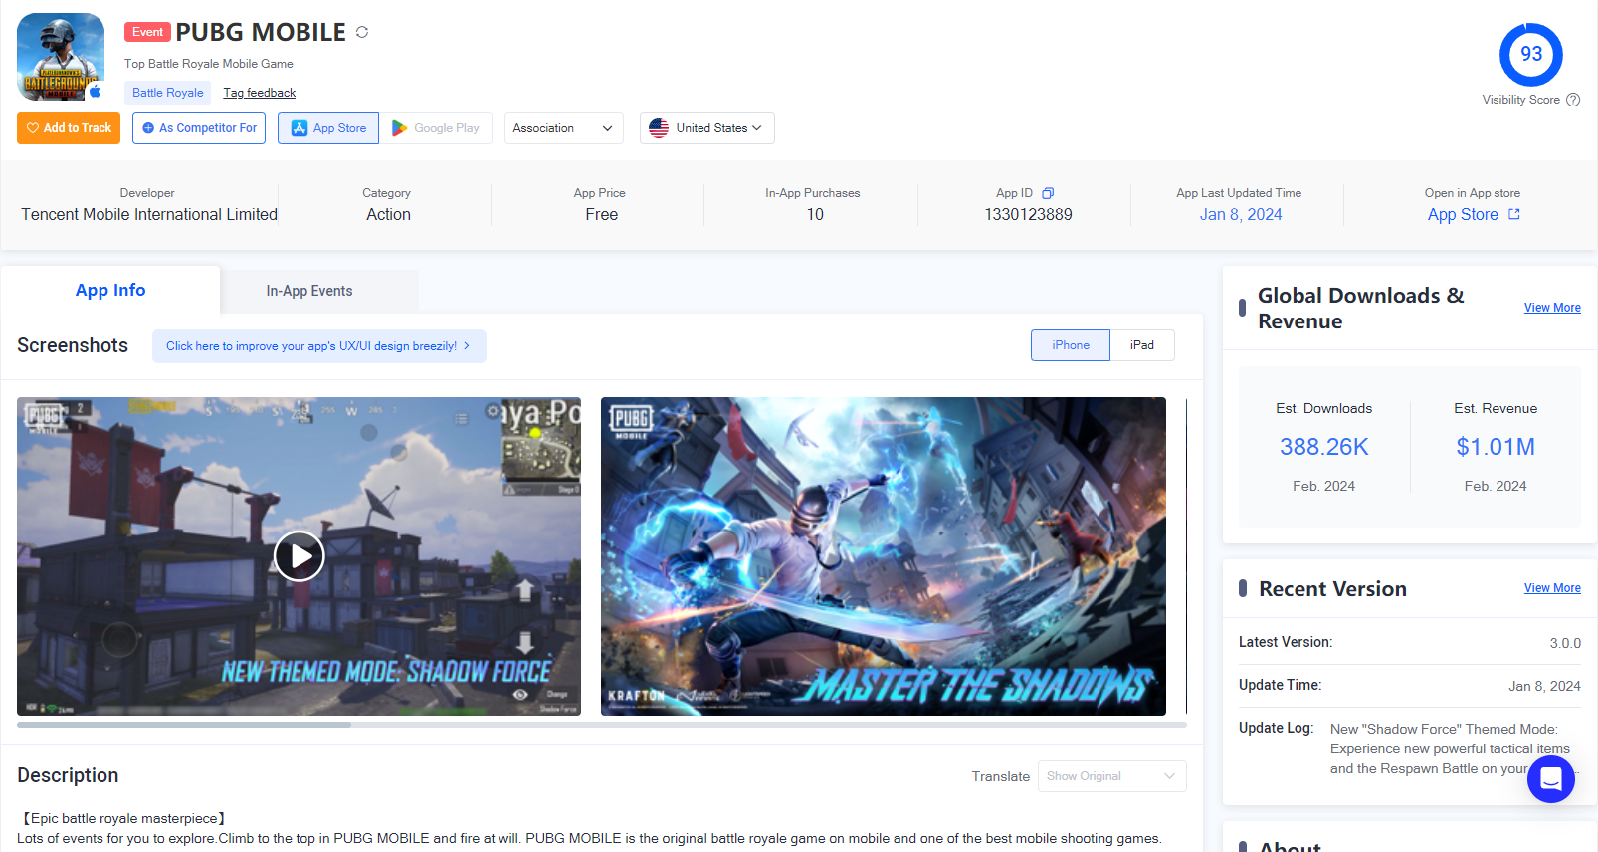This screenshot has height=852, width=1598.
Task: Open the United States country dropdown
Action: (706, 128)
